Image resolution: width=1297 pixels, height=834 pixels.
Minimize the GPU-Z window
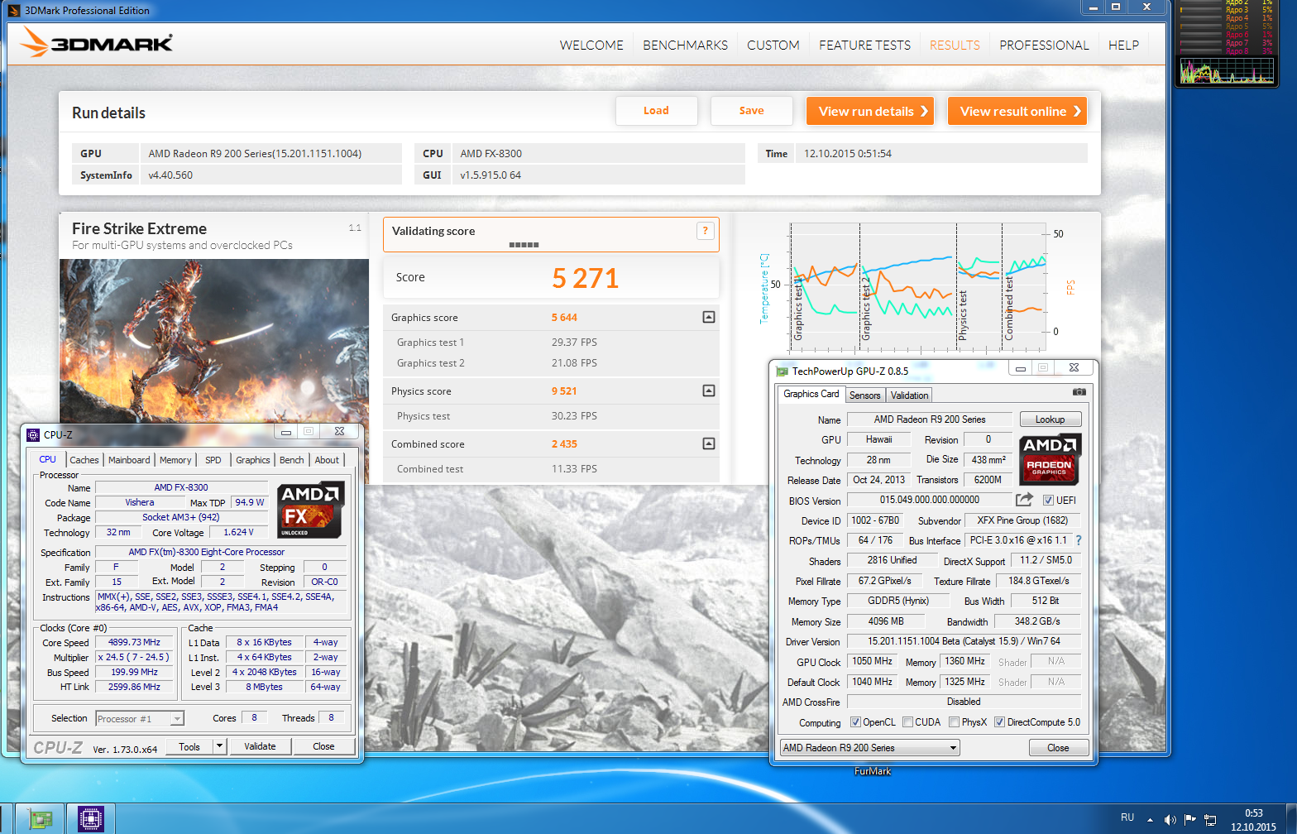coord(1021,368)
